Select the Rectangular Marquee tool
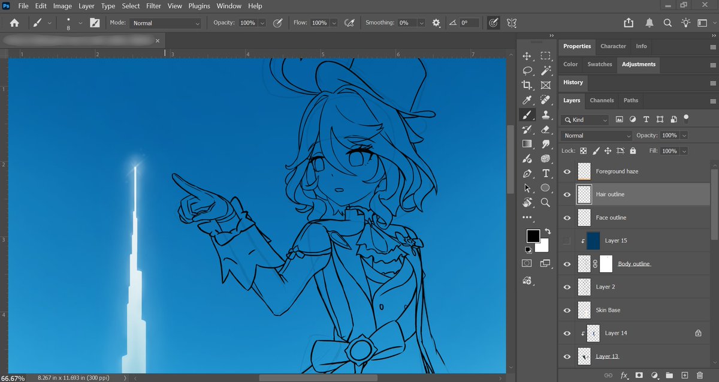Image resolution: width=719 pixels, height=382 pixels. coord(545,56)
